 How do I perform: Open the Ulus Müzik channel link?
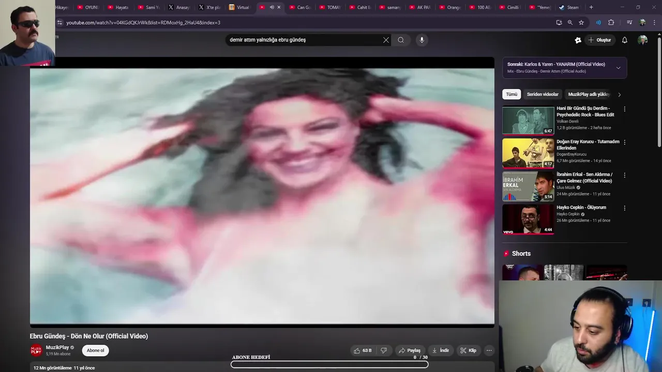566,188
